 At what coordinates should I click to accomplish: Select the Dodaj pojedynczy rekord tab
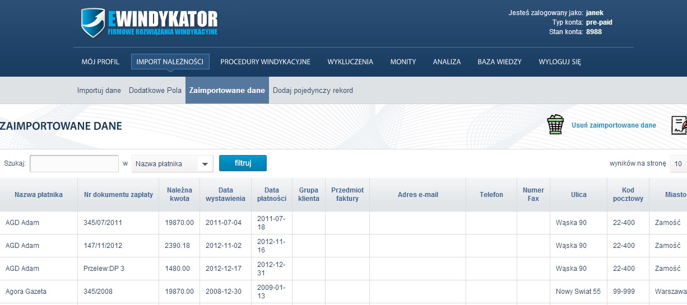pyautogui.click(x=313, y=91)
